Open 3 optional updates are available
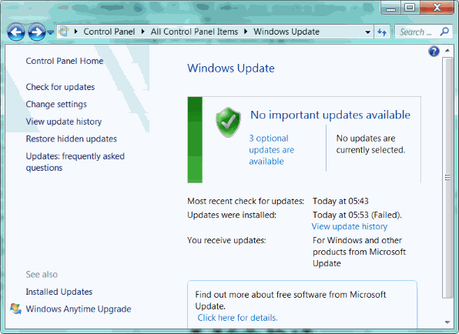 pyautogui.click(x=272, y=150)
